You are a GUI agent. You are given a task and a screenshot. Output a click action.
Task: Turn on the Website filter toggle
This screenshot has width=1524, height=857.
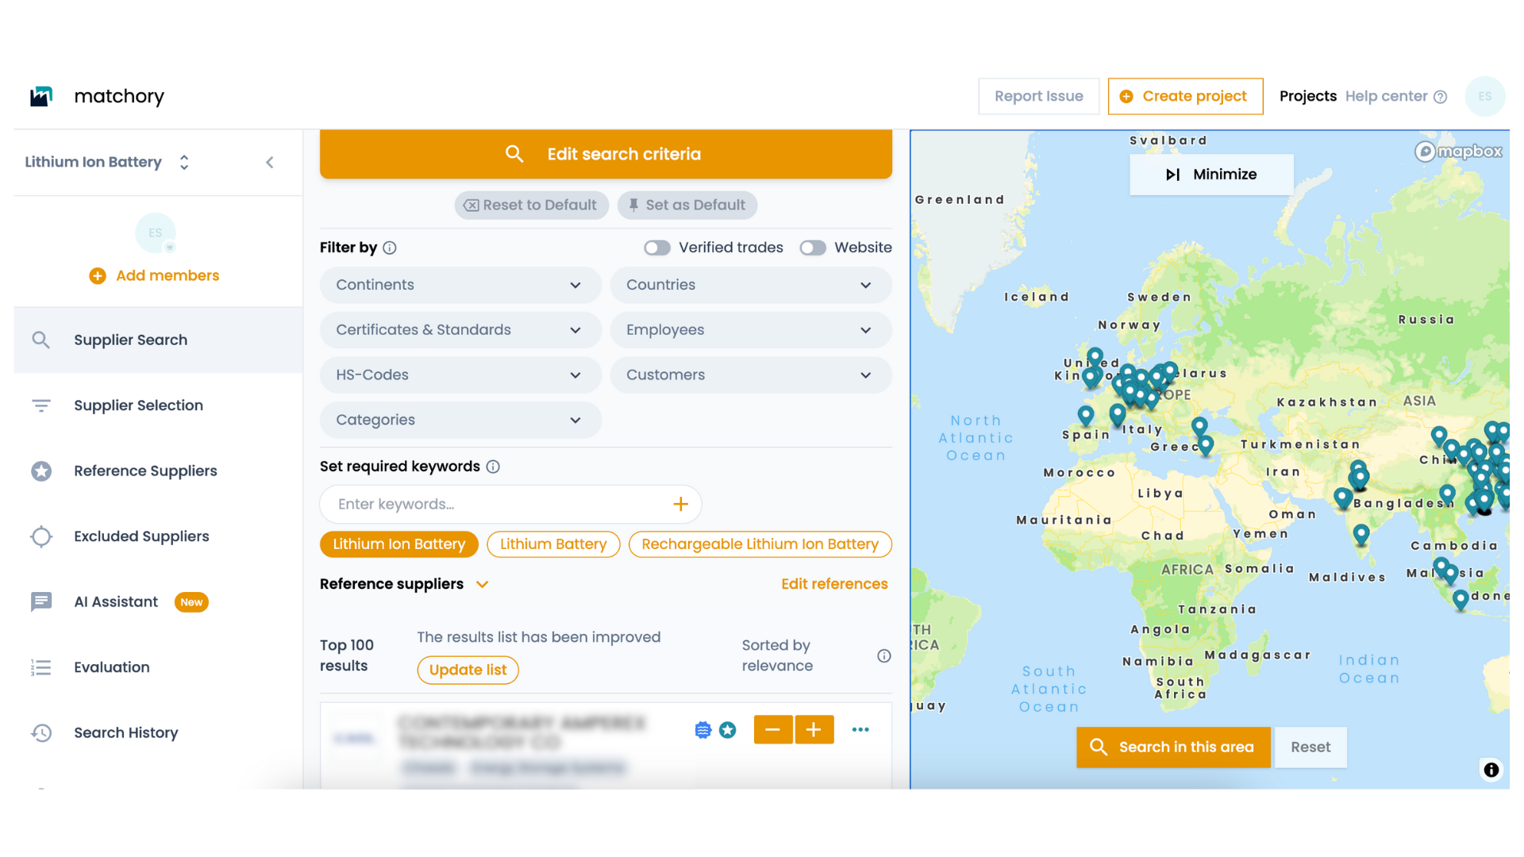(x=813, y=248)
